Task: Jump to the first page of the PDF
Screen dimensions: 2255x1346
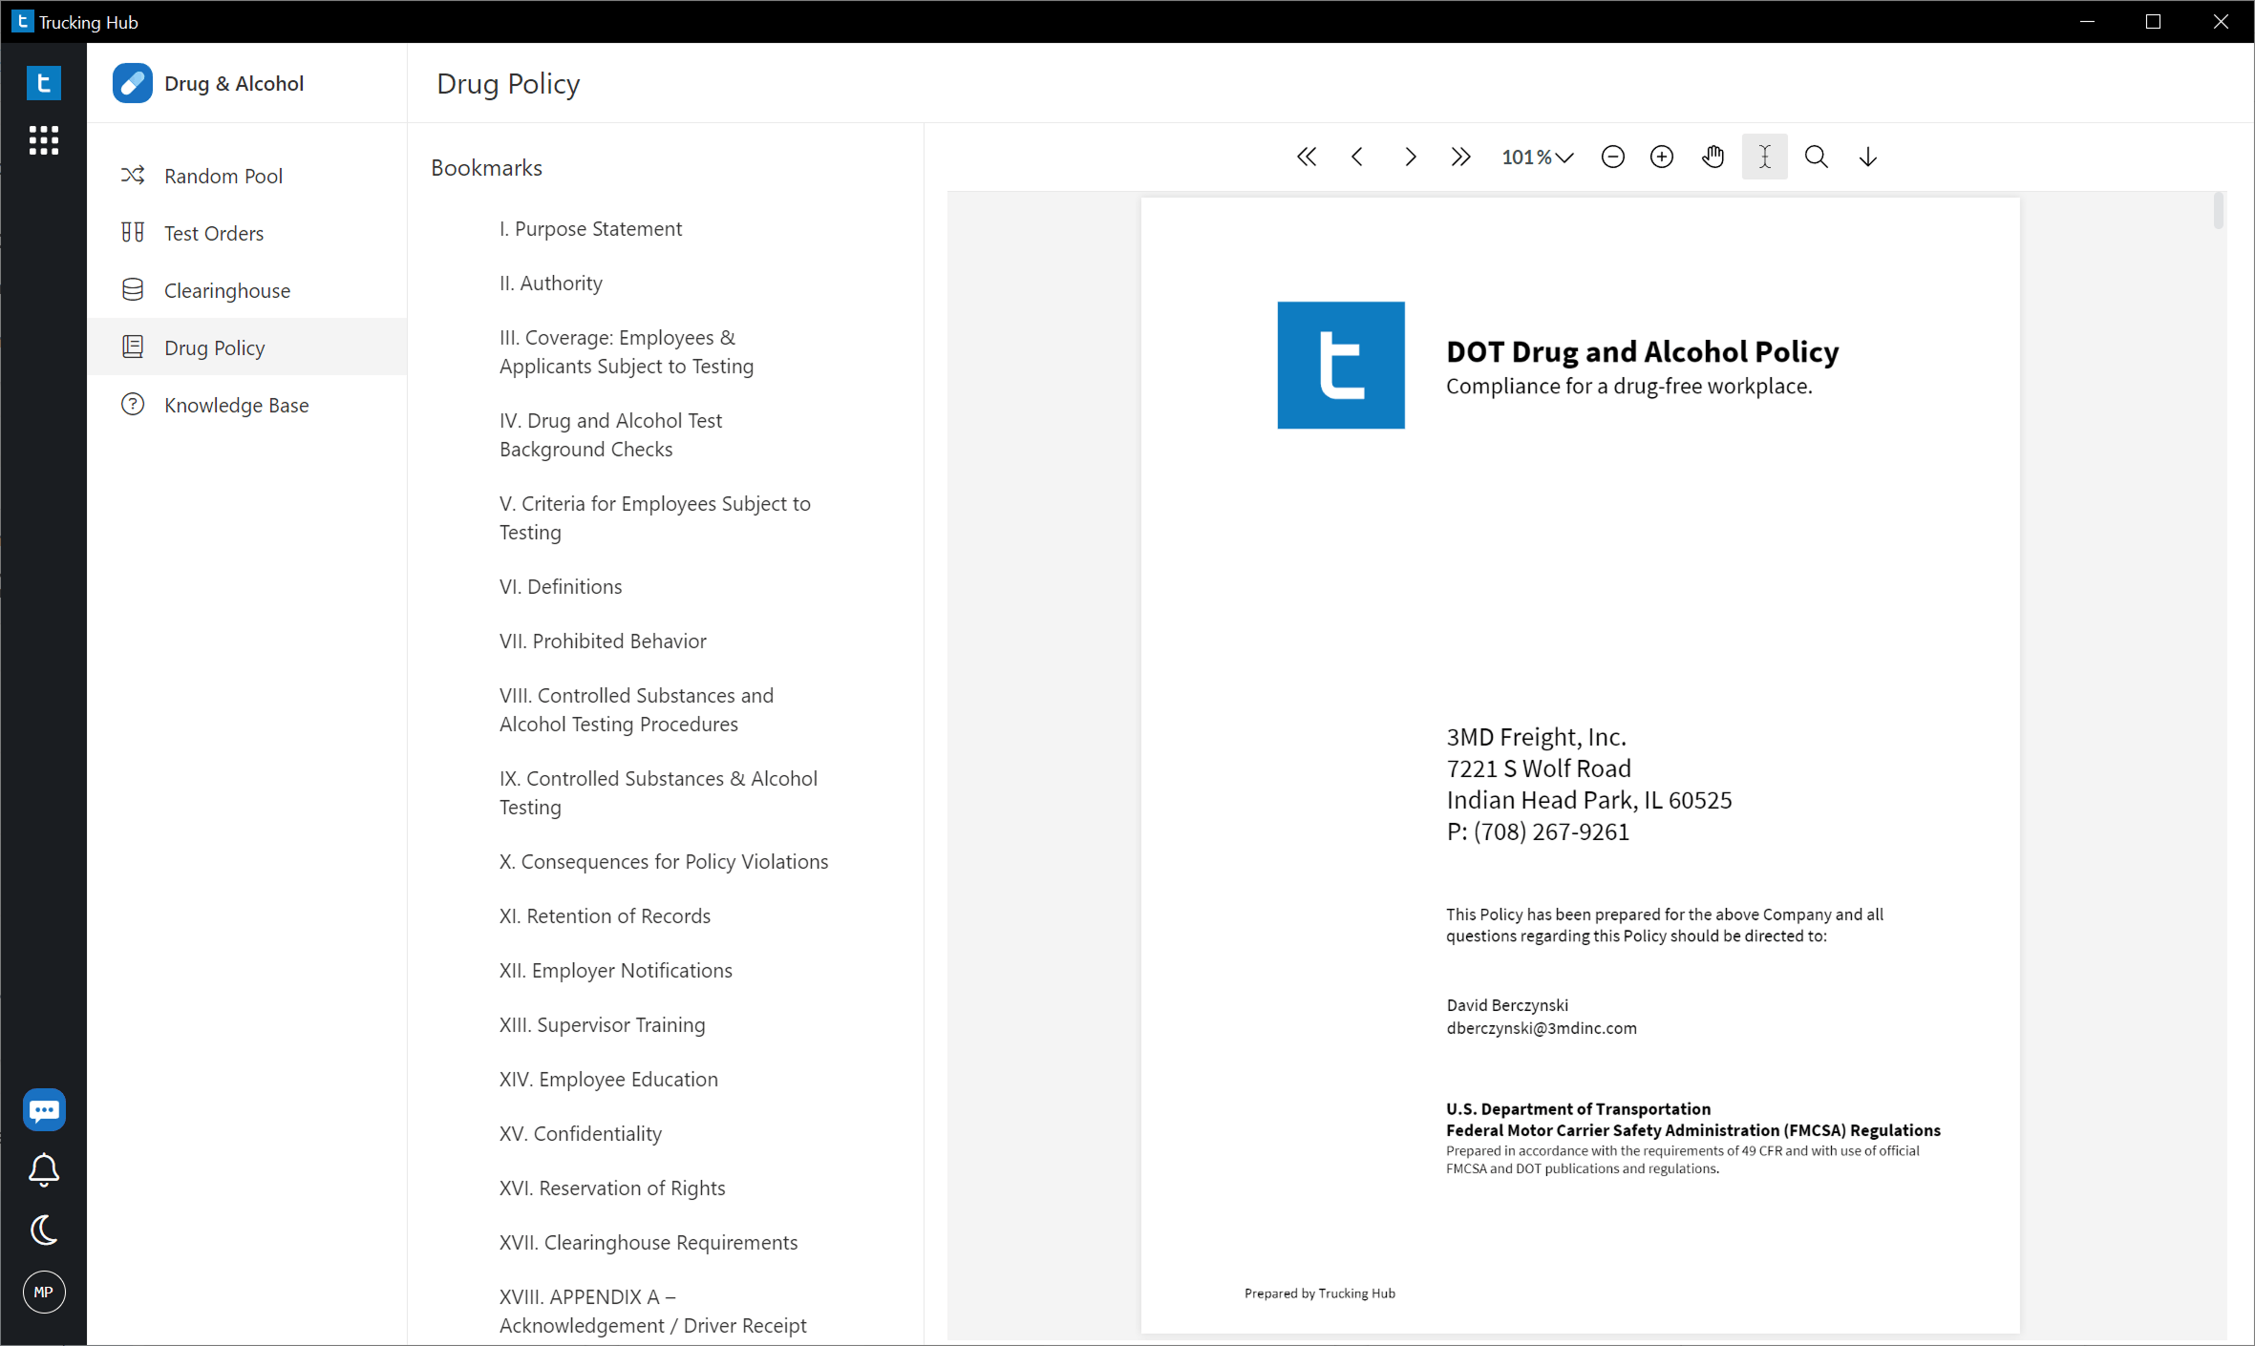Action: [x=1307, y=157]
